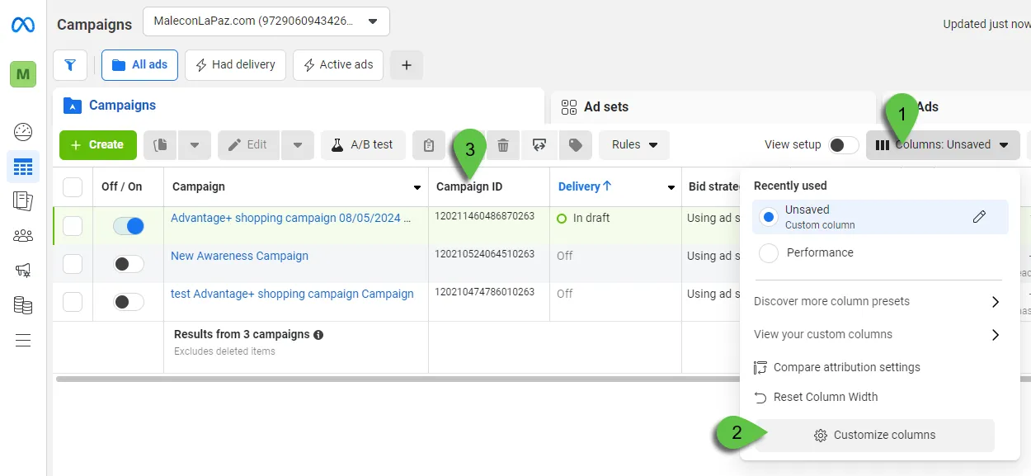1031x476 pixels.
Task: Click the filter funnel icon button
Action: tap(70, 64)
